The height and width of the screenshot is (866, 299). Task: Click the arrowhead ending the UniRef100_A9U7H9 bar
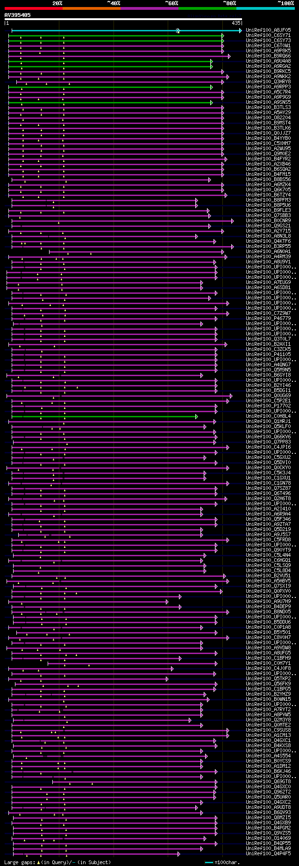167,602
